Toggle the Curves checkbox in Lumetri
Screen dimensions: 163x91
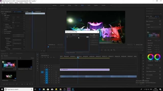tap(160, 68)
